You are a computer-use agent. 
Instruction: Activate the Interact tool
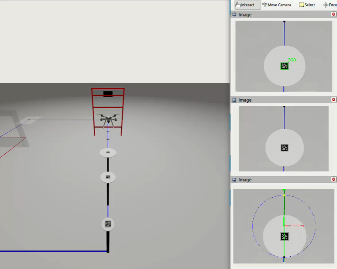[247, 5]
